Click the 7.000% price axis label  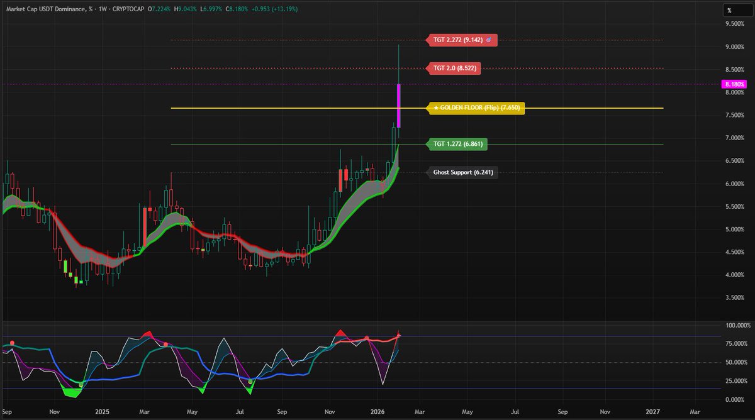click(x=735, y=138)
